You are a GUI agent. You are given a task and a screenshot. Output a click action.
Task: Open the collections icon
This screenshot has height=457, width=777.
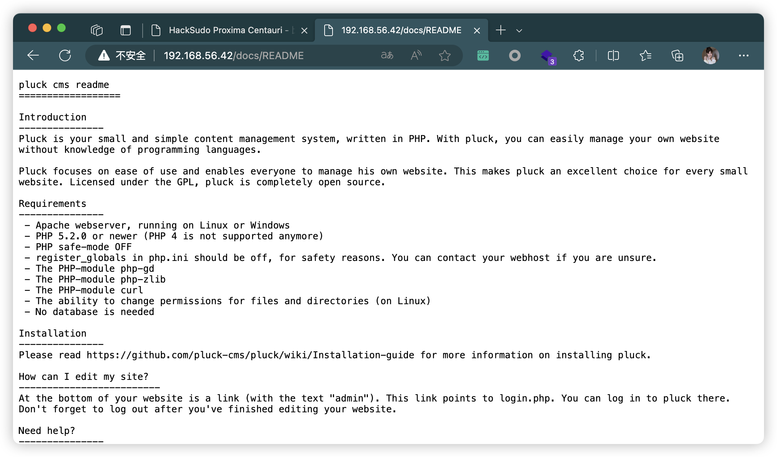(x=677, y=56)
